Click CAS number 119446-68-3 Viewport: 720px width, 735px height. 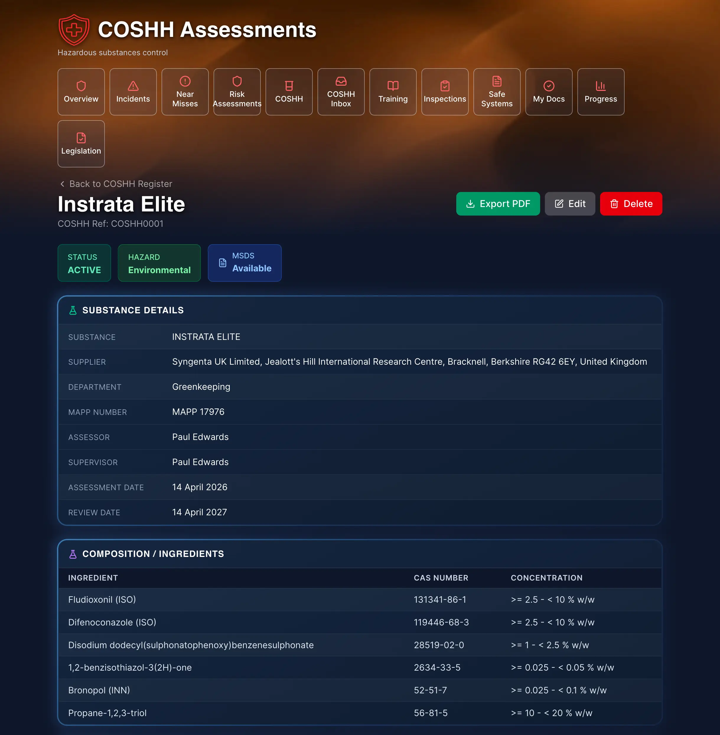pos(441,622)
